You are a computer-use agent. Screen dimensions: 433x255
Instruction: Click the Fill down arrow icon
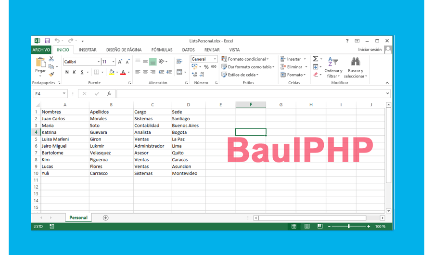(x=315, y=67)
